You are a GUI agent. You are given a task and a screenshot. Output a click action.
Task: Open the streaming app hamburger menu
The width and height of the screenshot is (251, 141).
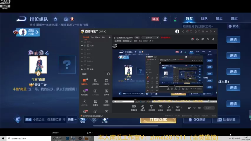[x=203, y=32]
